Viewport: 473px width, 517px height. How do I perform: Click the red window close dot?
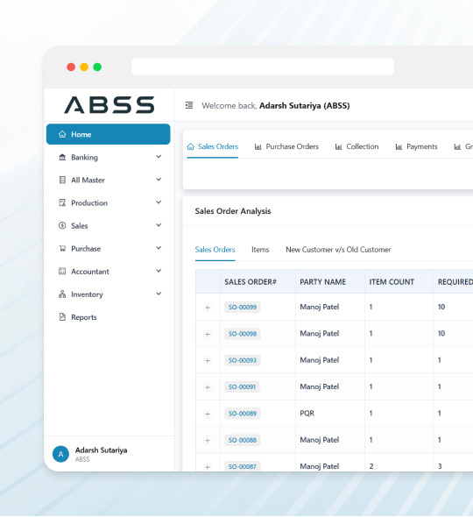71,67
